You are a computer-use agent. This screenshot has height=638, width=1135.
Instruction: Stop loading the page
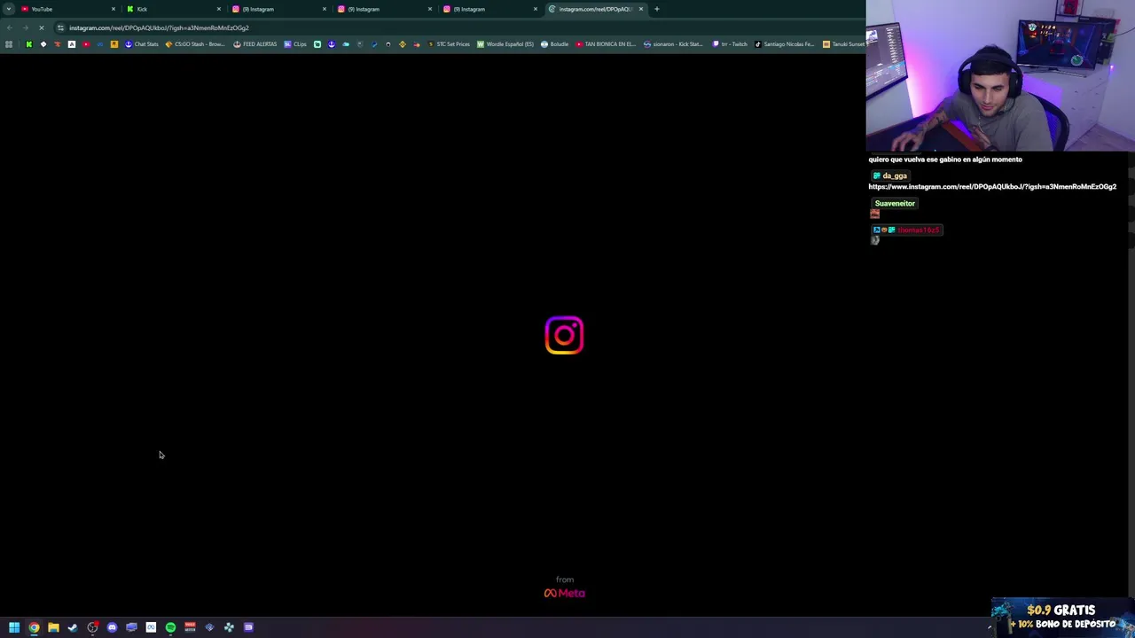(x=41, y=27)
